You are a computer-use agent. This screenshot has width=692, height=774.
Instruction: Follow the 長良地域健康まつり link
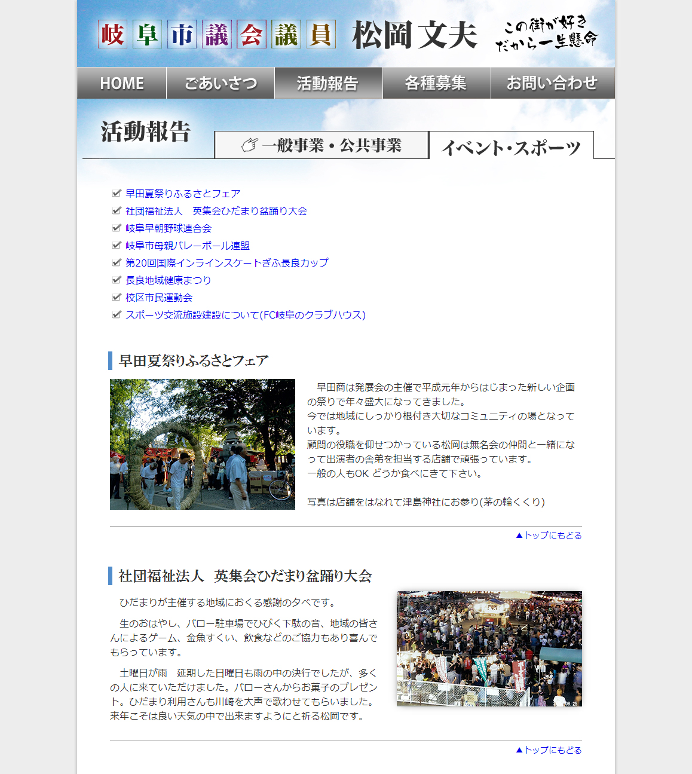(167, 280)
